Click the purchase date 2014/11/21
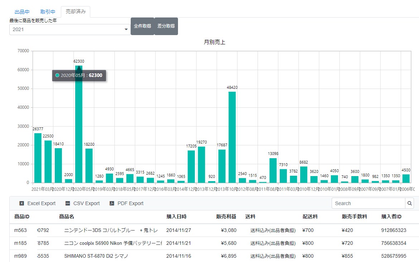 179,243
